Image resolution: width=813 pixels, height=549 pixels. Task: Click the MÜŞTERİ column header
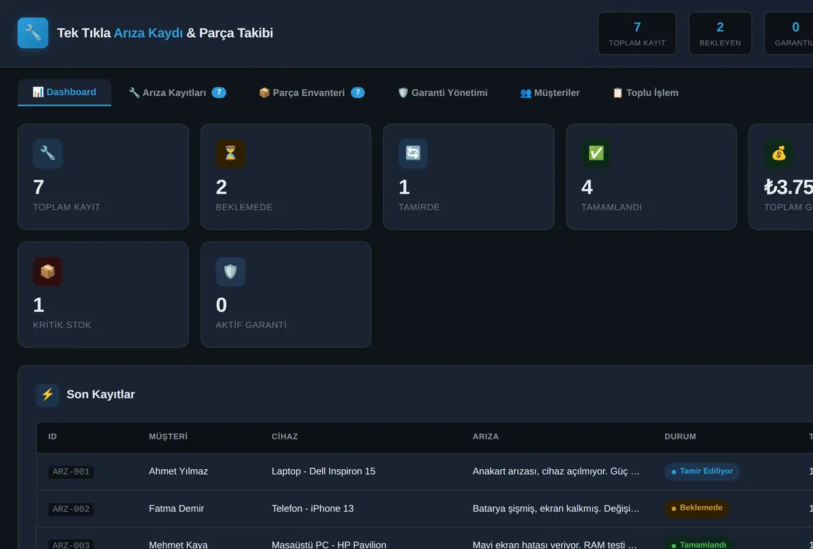168,437
